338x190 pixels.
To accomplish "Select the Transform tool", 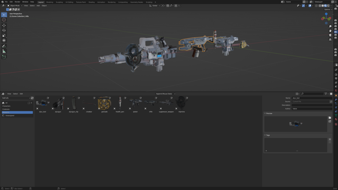I will 4,40.
